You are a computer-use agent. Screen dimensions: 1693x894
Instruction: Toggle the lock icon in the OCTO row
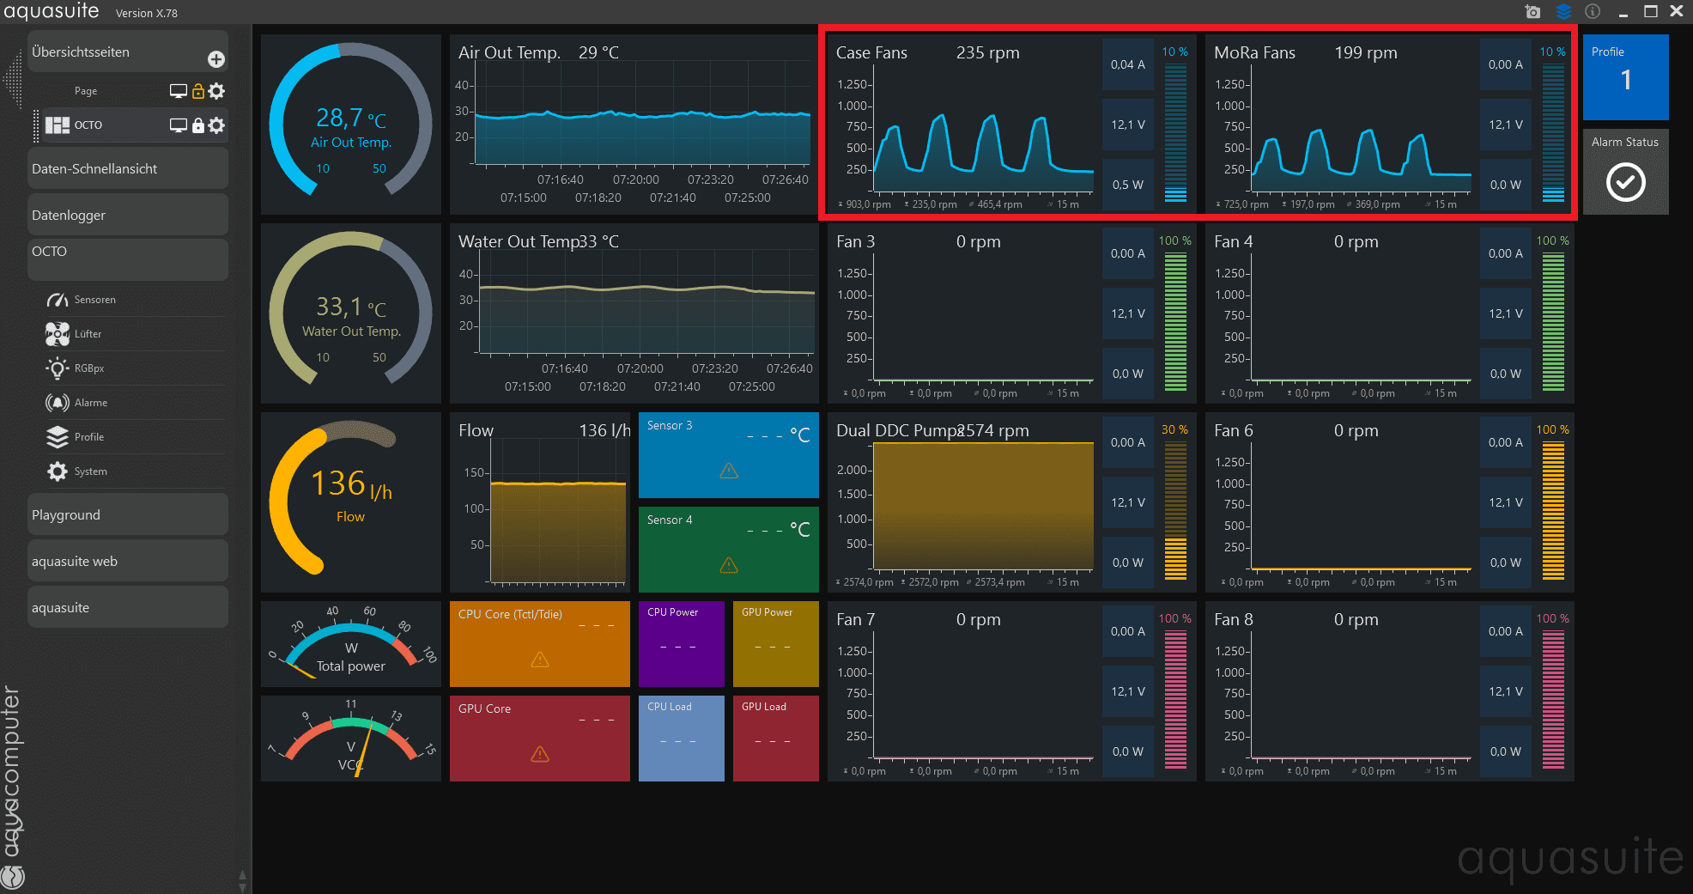click(198, 125)
